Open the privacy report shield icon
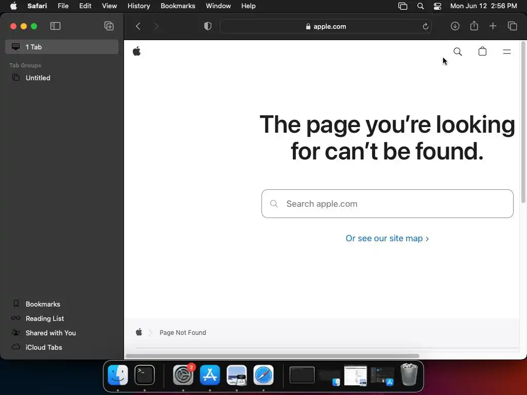 coord(208,26)
